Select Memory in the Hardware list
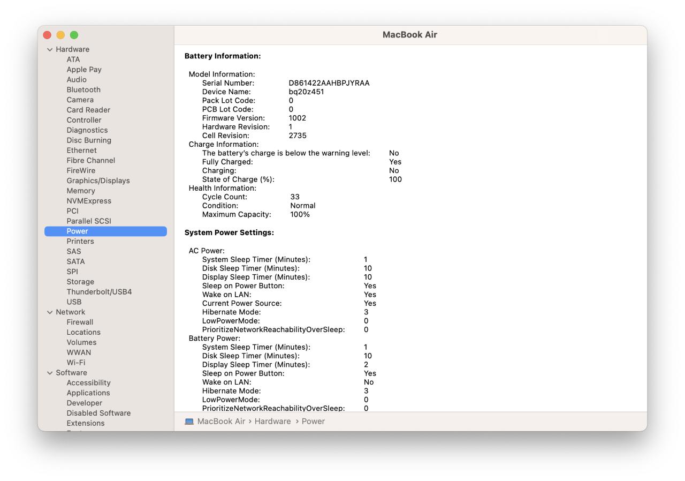This screenshot has width=685, height=481. tap(81, 191)
